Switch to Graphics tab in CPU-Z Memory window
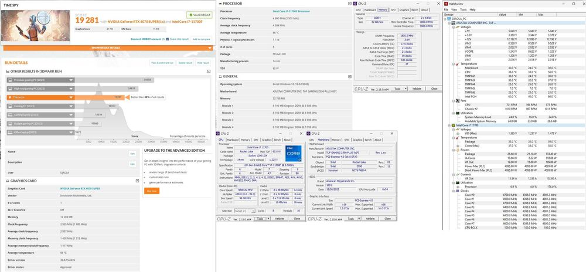 click(404, 10)
